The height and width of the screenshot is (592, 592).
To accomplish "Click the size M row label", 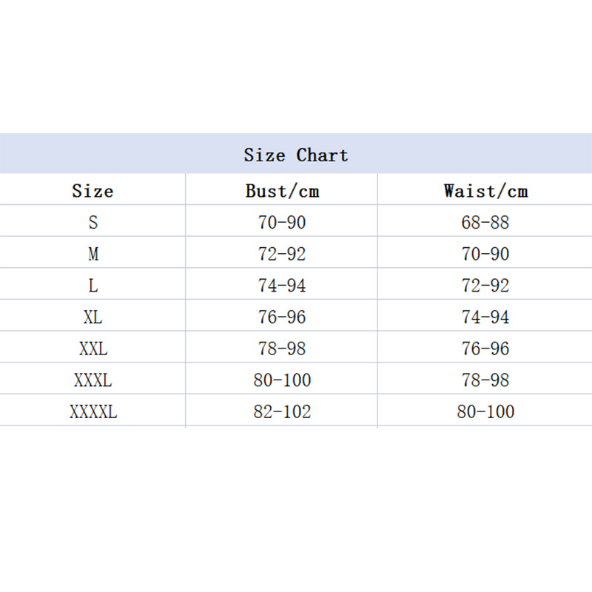I will click(x=93, y=254).
